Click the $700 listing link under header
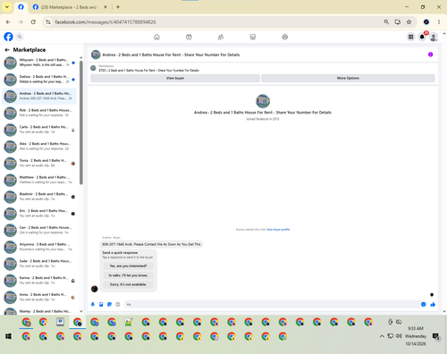 tap(149, 71)
